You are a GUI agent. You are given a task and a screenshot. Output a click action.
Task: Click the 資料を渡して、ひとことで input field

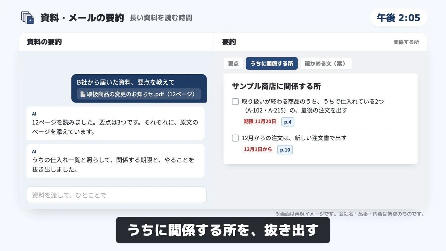116,195
